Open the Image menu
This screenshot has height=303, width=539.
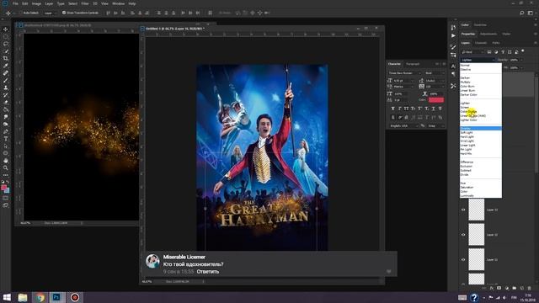(x=36, y=3)
